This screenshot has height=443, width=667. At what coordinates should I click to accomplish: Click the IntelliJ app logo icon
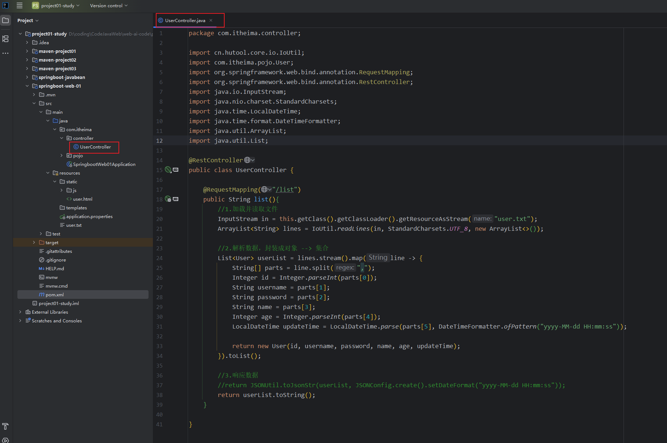coord(5,5)
